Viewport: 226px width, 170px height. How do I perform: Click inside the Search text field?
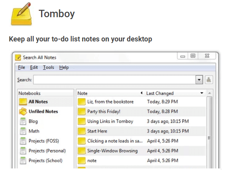pos(114,80)
